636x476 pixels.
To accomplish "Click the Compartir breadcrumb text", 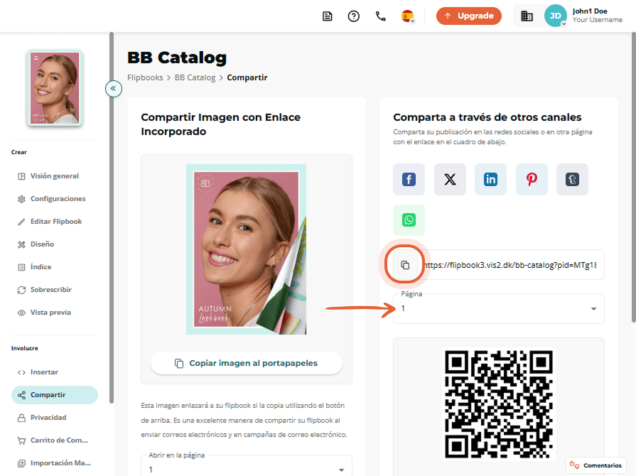I will 247,77.
